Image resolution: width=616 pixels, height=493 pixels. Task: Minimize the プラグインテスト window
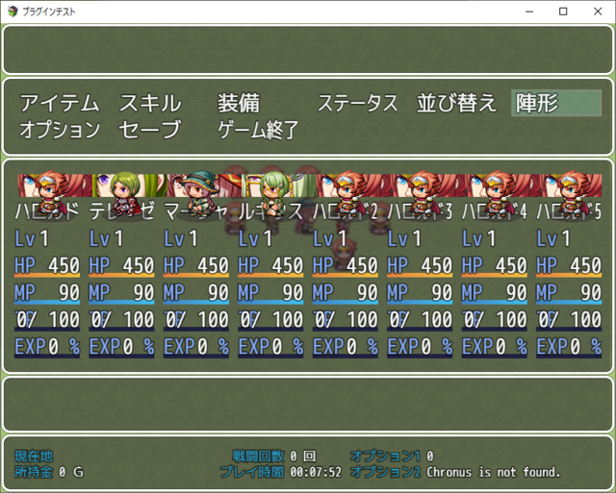[x=529, y=12]
